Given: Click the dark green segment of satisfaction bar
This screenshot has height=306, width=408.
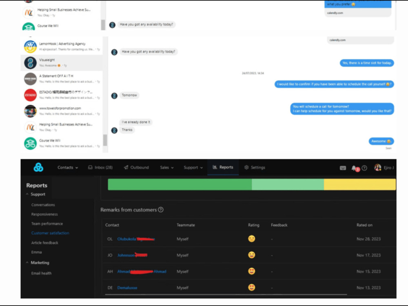Looking at the screenshot, I should click(x=180, y=184).
